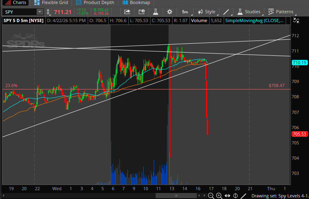Screen dimensions: 309x199
Task: Toggle the crosshair cursor icon
Action: [x=235, y=196]
